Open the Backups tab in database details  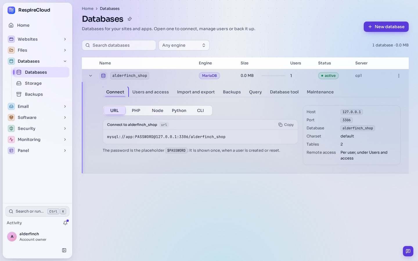(232, 92)
